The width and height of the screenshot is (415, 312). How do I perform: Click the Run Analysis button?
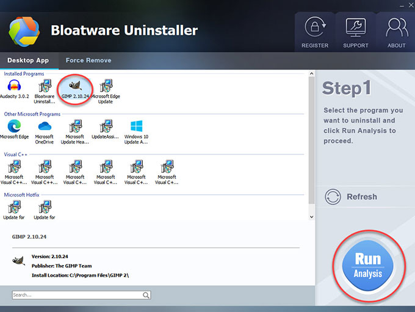pyautogui.click(x=368, y=266)
